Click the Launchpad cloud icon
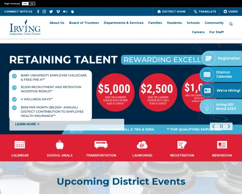The height and width of the screenshot is (194, 242). pos(142,145)
